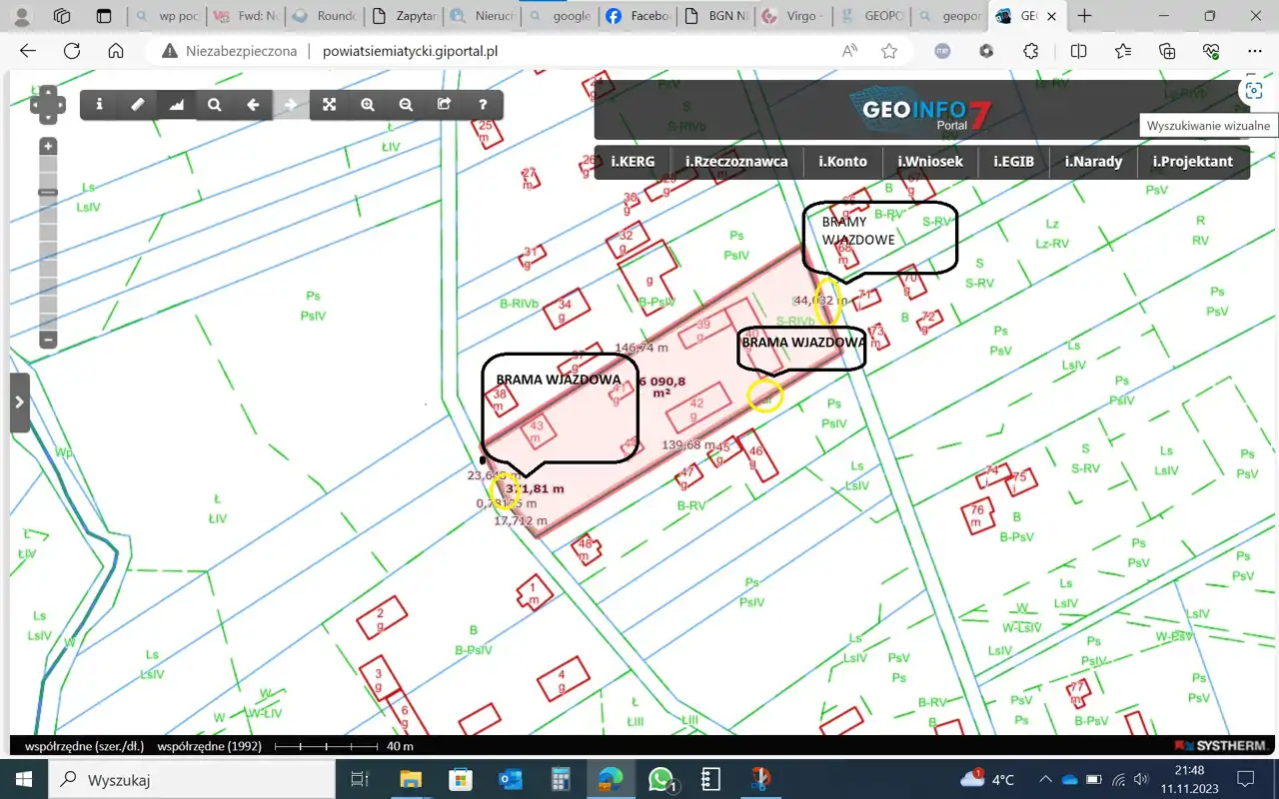Image resolution: width=1279 pixels, height=799 pixels.
Task: Click the browser address bar URL
Action: pos(410,51)
